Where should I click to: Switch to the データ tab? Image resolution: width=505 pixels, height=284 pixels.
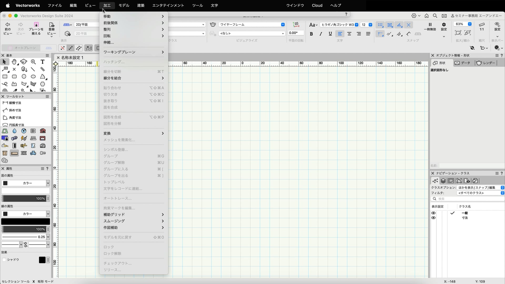[462, 63]
